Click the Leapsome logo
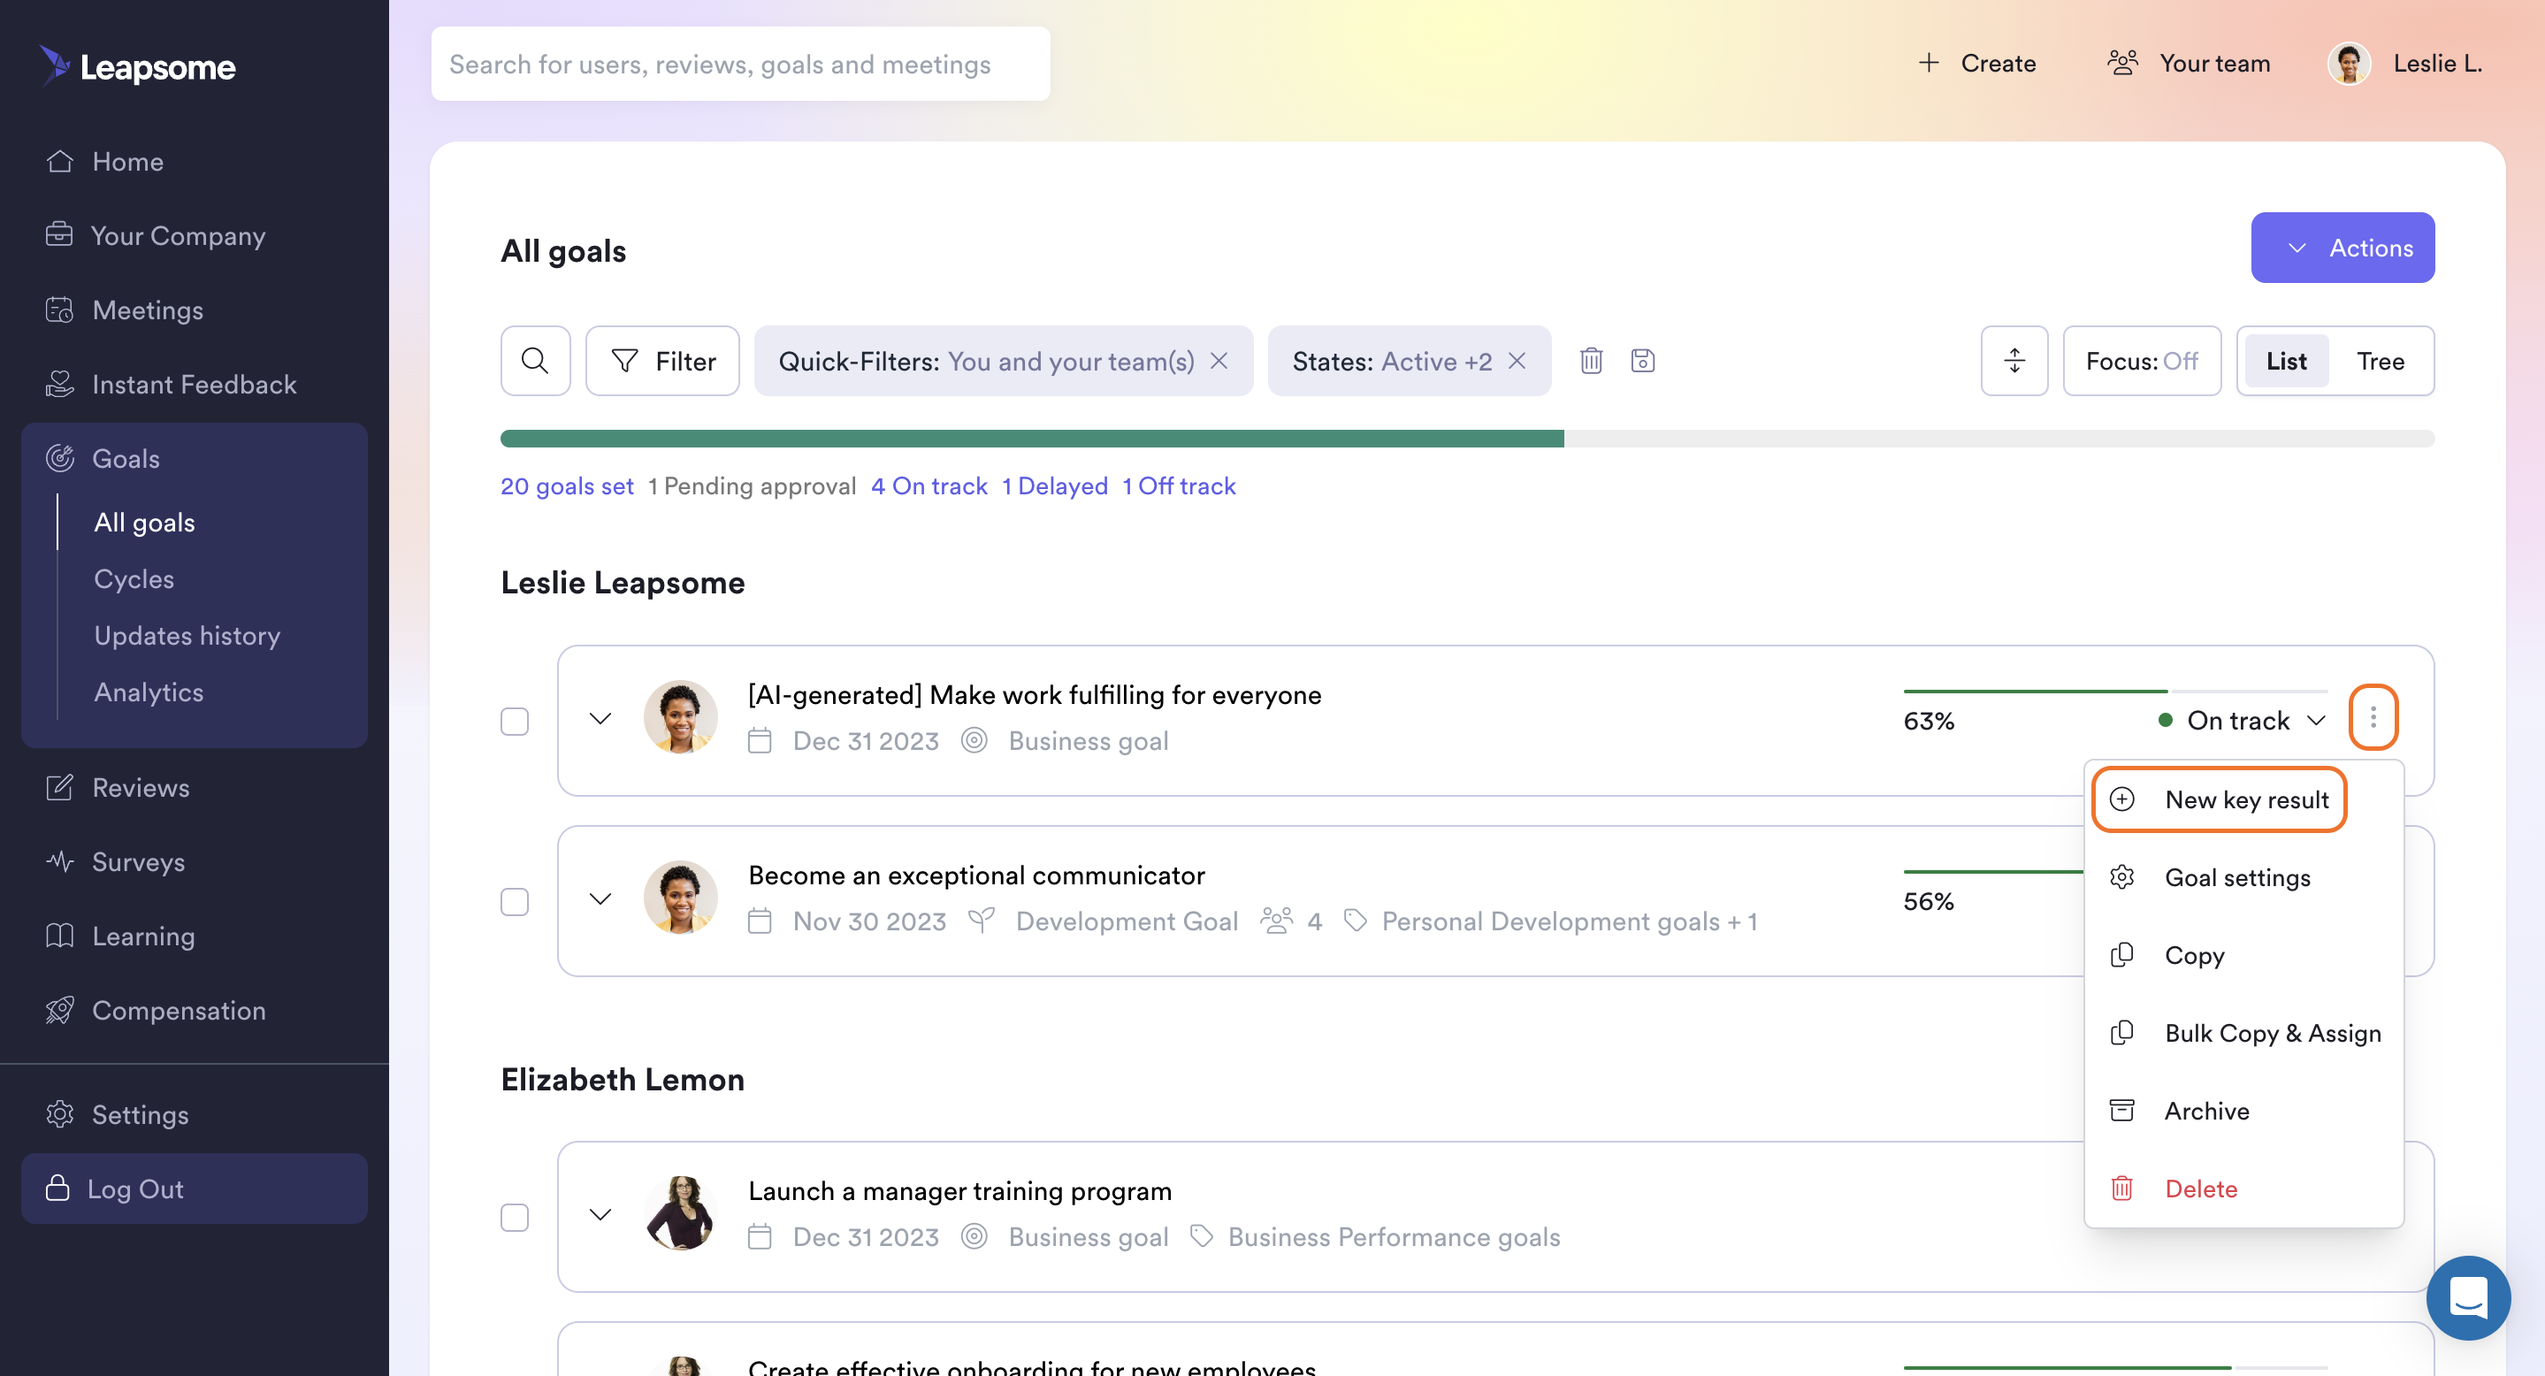2545x1376 pixels. (137, 65)
